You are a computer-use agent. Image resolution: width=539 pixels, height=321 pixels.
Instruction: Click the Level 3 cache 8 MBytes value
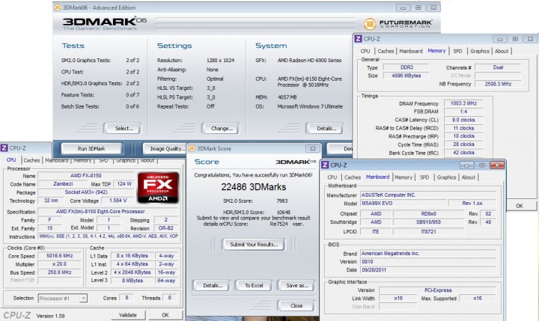tap(133, 281)
